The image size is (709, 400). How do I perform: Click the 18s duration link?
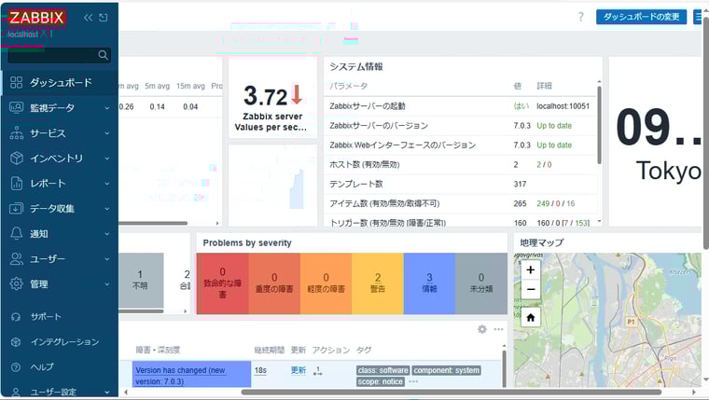coord(260,370)
